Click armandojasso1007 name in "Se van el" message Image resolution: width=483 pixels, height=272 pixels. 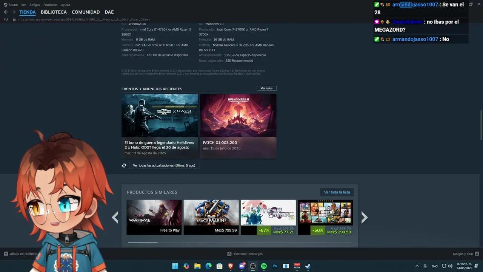415,5
